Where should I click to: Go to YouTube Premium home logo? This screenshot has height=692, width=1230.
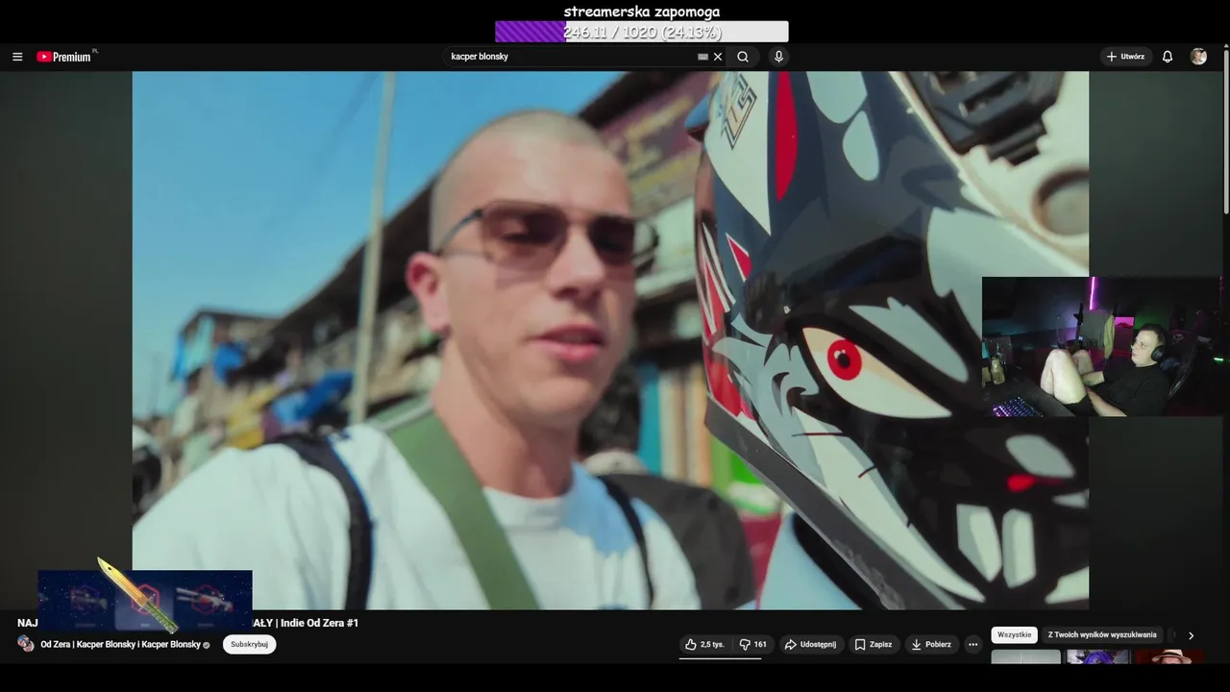(64, 57)
